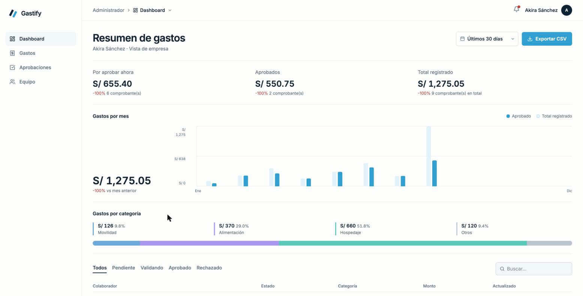Switch to the Rechazado tab
The height and width of the screenshot is (296, 583).
(x=209, y=268)
